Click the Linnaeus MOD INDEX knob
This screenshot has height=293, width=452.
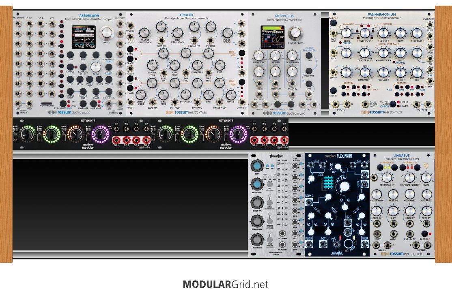410,194
